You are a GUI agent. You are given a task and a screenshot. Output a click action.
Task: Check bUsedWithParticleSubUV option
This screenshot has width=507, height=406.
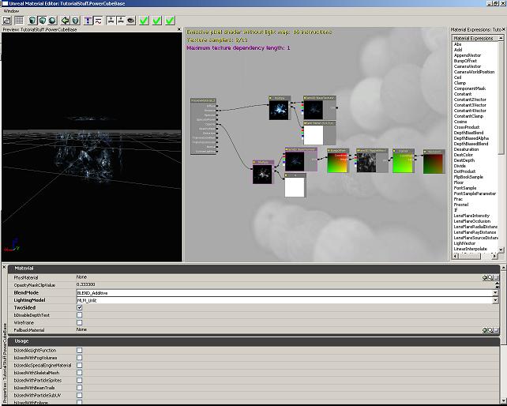(x=80, y=395)
